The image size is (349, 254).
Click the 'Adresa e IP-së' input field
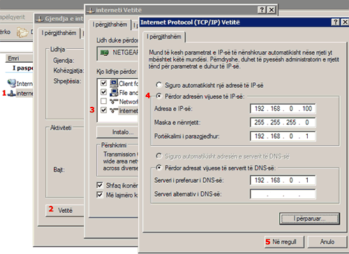click(283, 109)
